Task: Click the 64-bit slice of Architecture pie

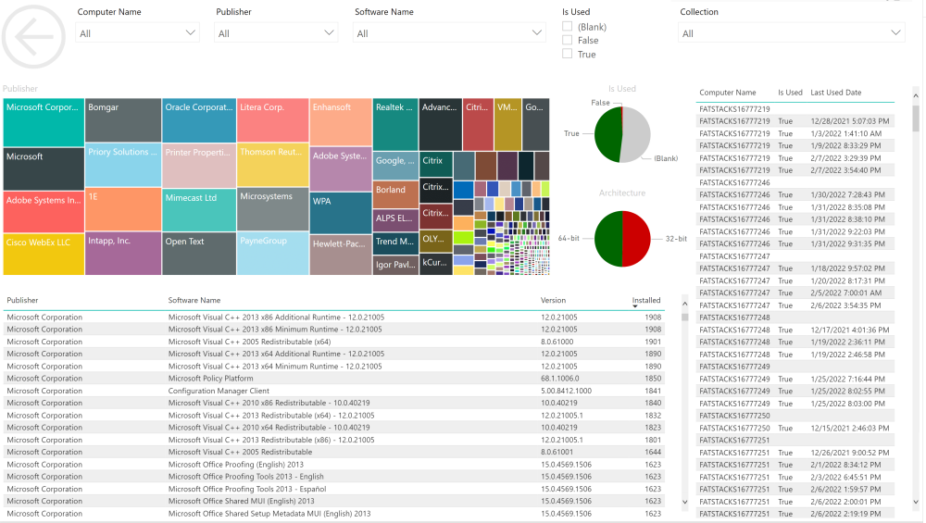Action: click(x=608, y=239)
